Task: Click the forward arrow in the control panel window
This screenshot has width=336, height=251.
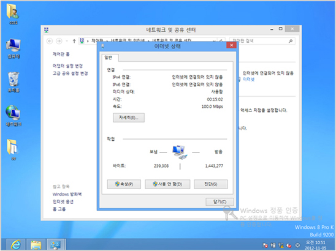Action: pyautogui.click(x=59, y=41)
